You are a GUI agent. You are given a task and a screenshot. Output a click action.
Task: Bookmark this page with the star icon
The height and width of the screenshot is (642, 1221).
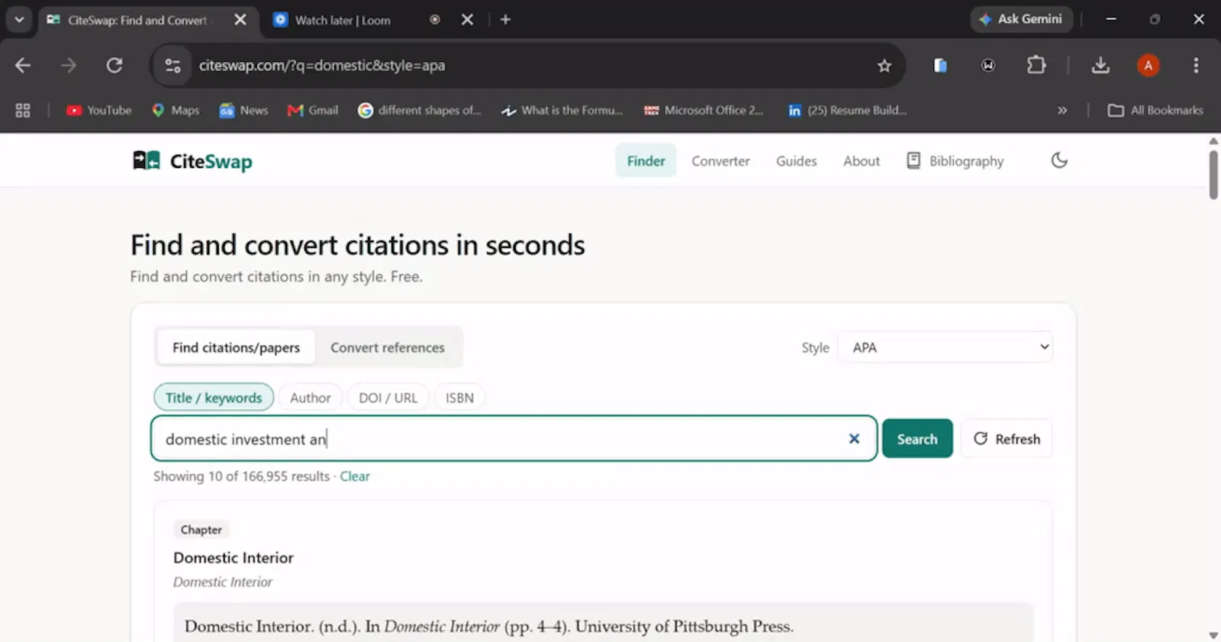click(884, 66)
